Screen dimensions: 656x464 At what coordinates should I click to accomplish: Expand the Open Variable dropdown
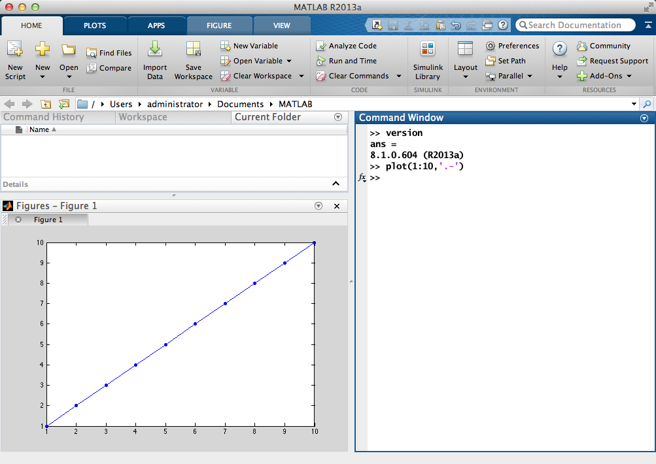pyautogui.click(x=289, y=61)
